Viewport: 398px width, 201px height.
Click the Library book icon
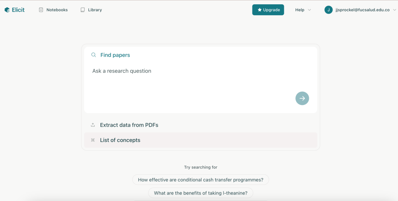click(x=83, y=10)
